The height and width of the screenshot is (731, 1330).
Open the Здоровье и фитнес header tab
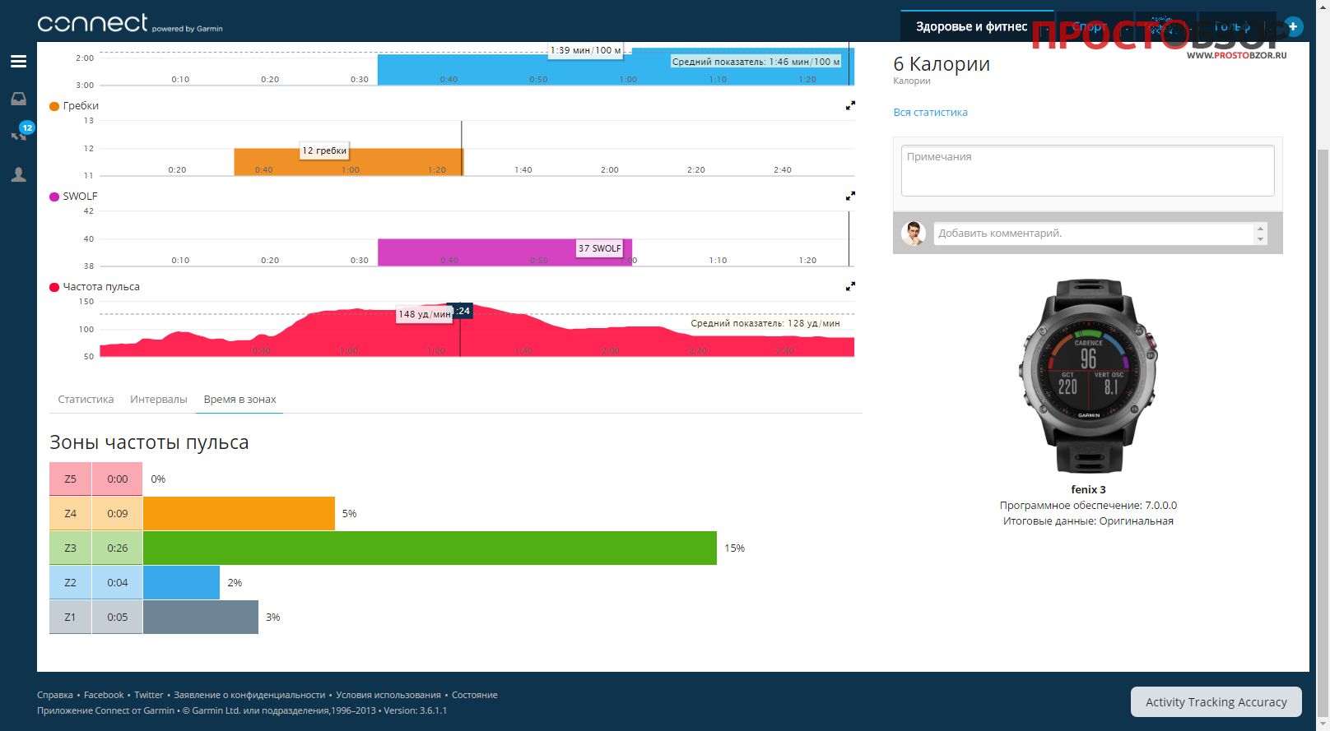971,26
